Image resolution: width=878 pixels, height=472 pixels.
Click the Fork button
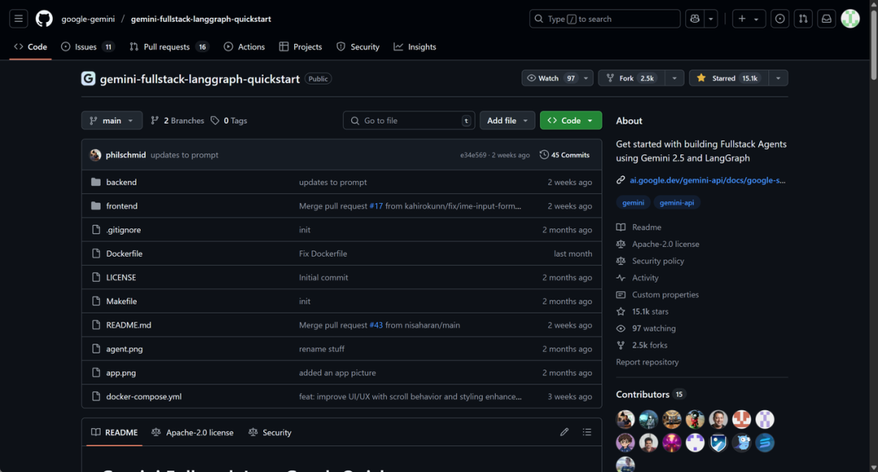tap(632, 78)
